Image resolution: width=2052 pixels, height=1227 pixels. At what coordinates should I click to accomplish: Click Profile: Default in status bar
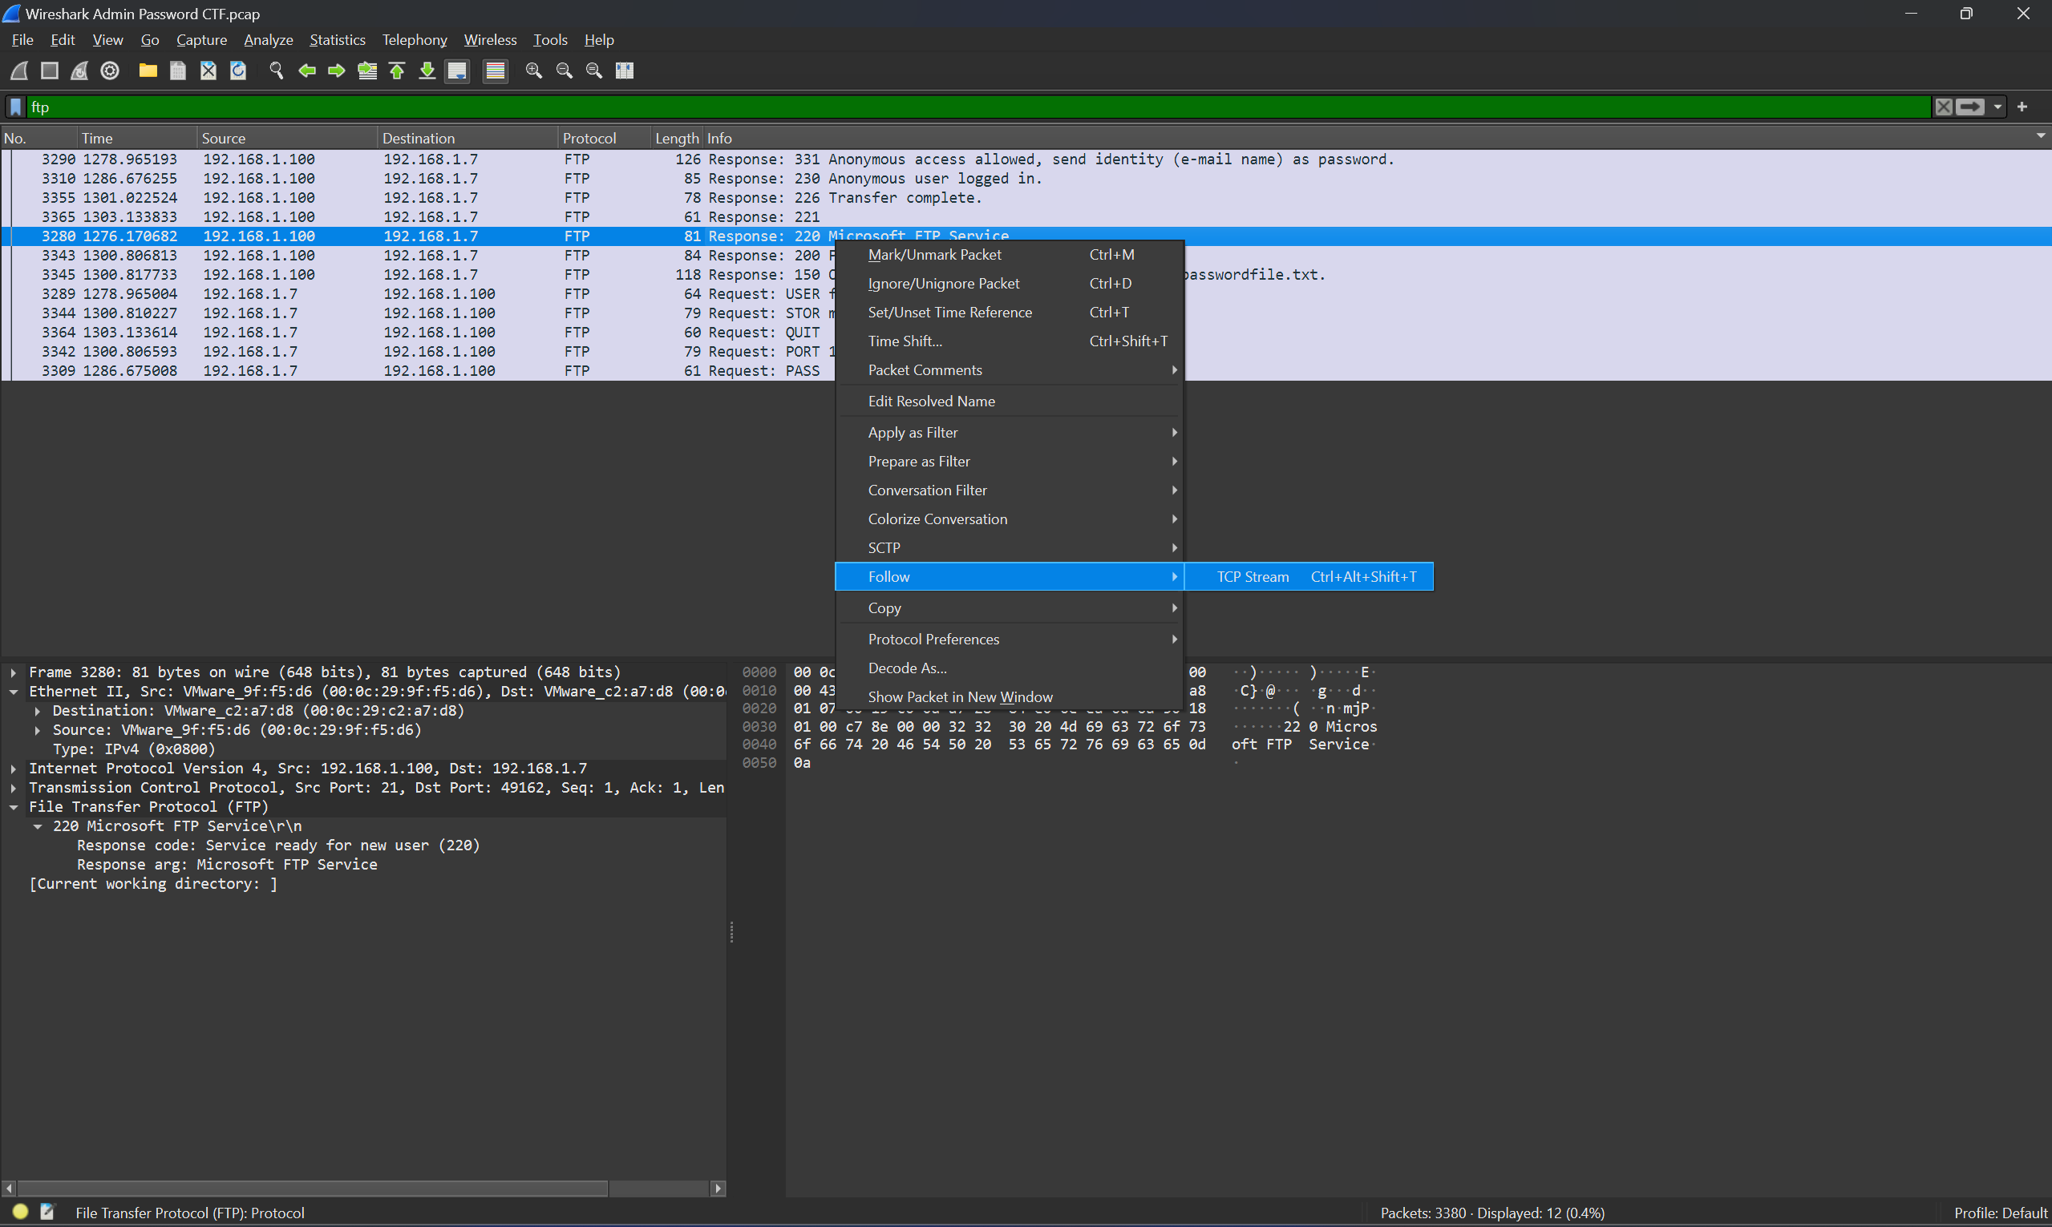point(2000,1212)
